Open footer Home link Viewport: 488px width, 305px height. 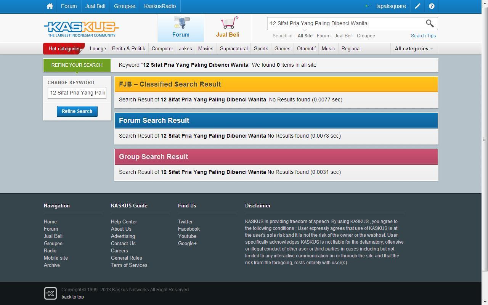coord(50,222)
